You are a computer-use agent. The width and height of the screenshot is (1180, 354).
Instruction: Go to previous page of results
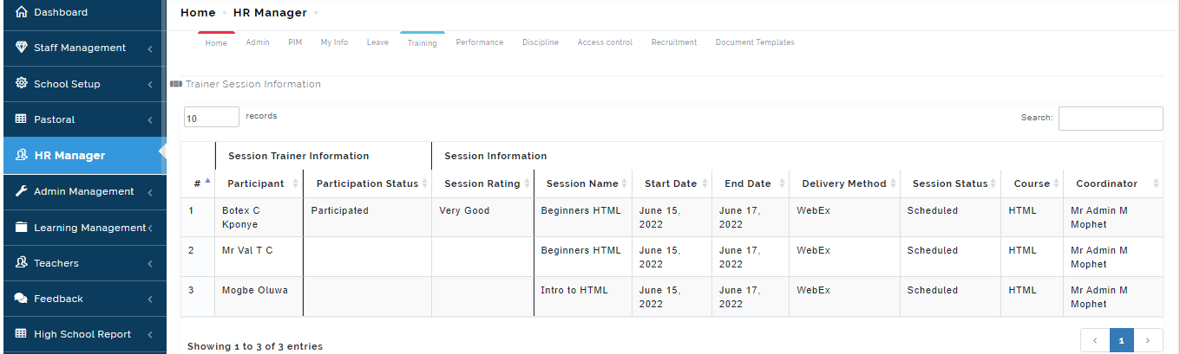[x=1095, y=341]
